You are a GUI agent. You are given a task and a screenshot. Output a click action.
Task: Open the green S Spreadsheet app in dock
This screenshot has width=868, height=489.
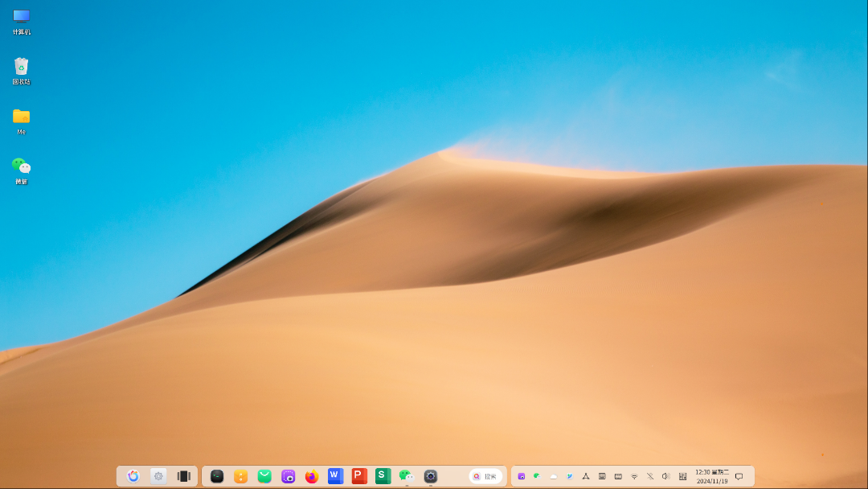(383, 476)
